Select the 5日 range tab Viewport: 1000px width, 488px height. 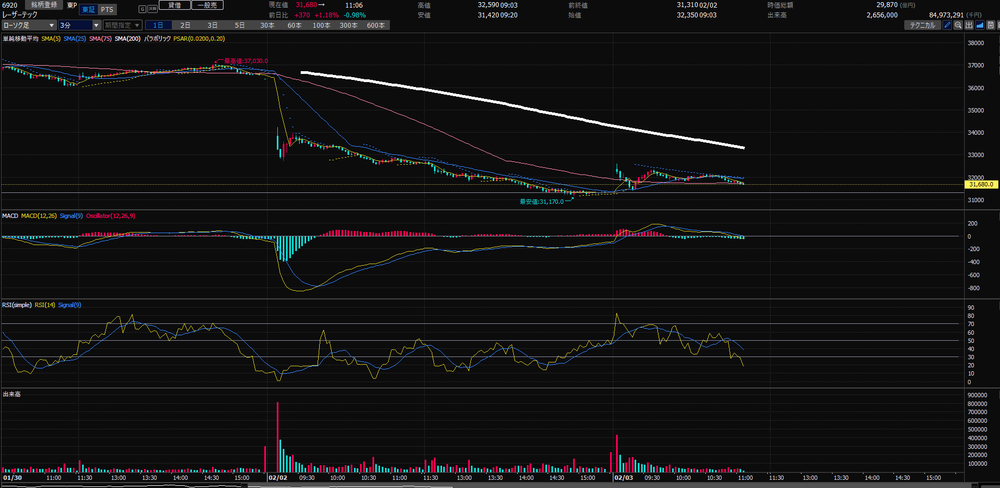[x=240, y=26]
